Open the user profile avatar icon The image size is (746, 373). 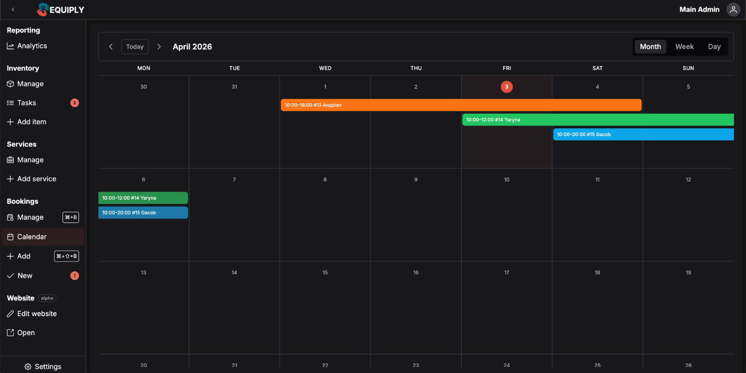coord(733,9)
